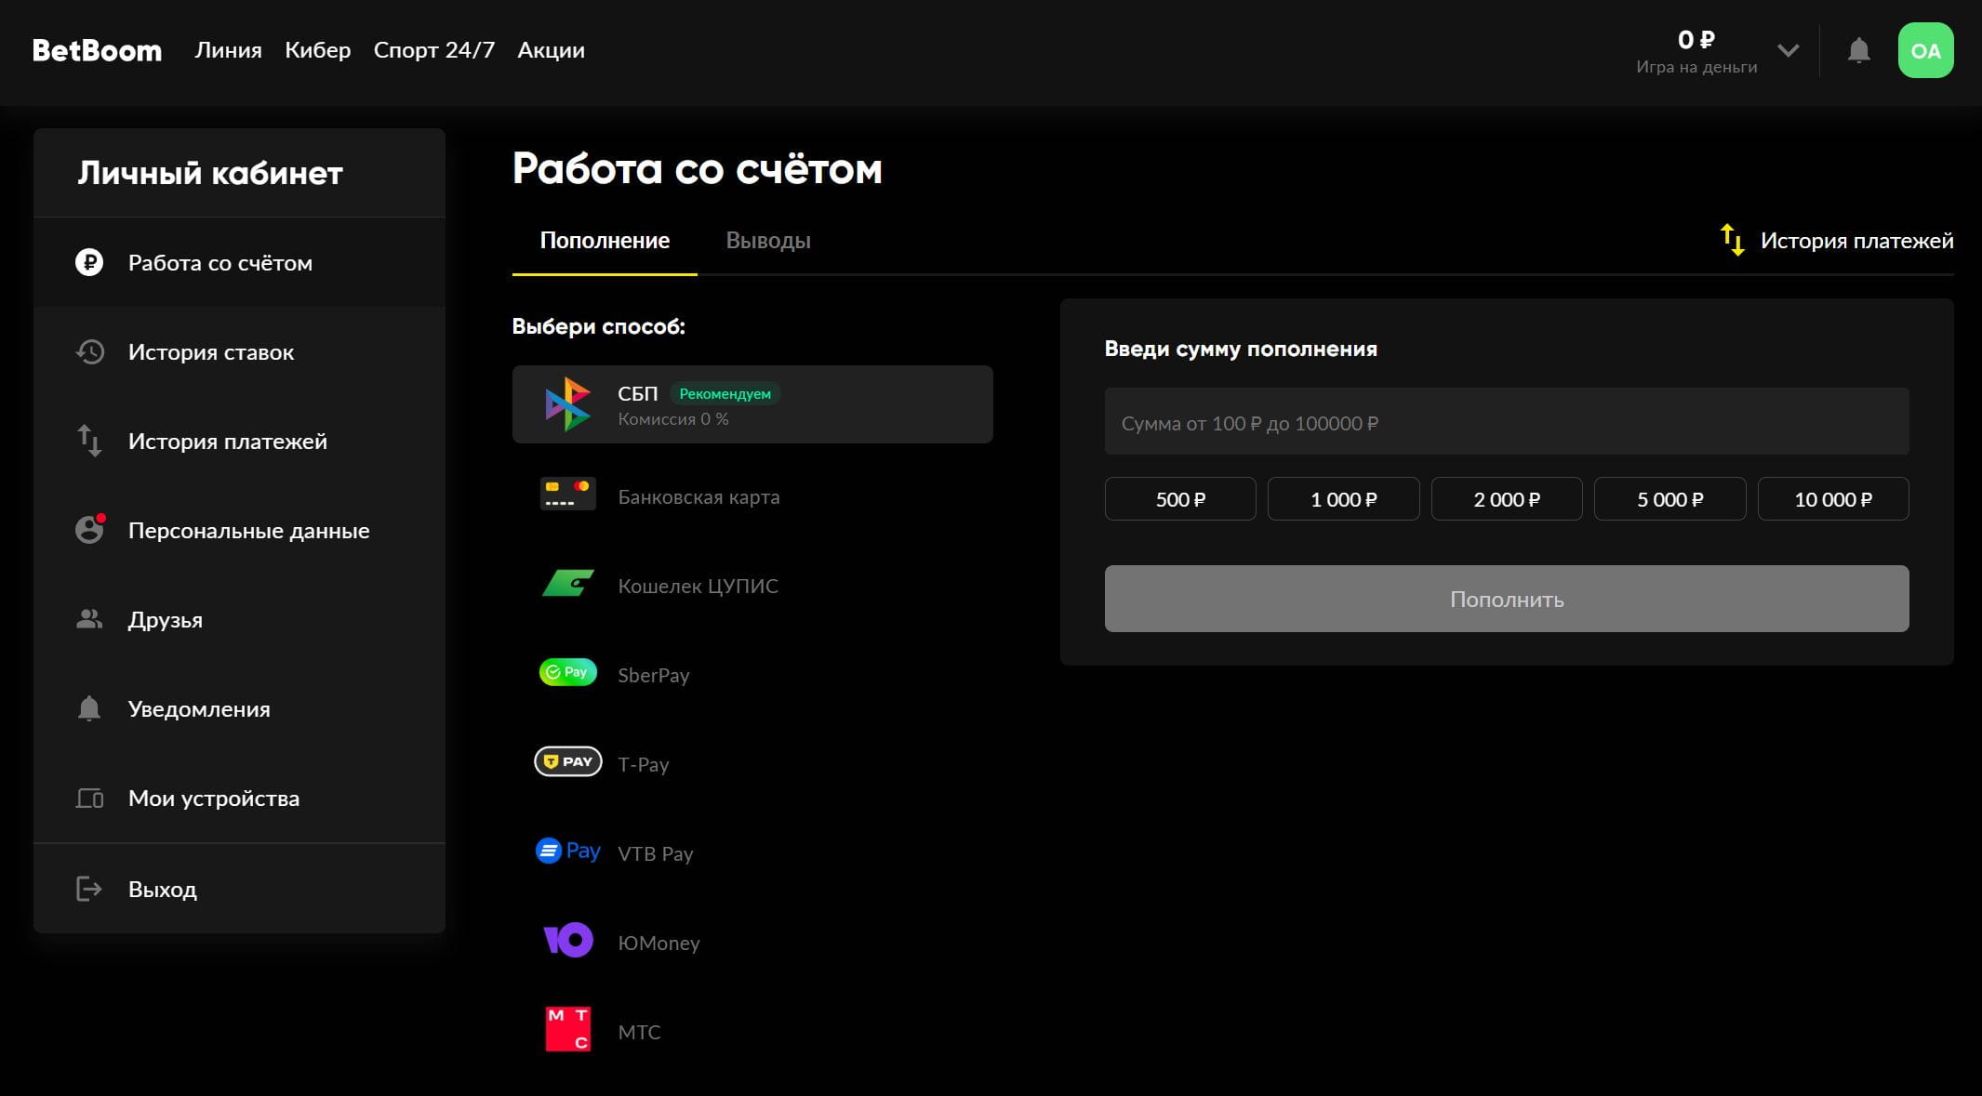
Task: Click the deposit amount input field
Action: click(x=1507, y=422)
